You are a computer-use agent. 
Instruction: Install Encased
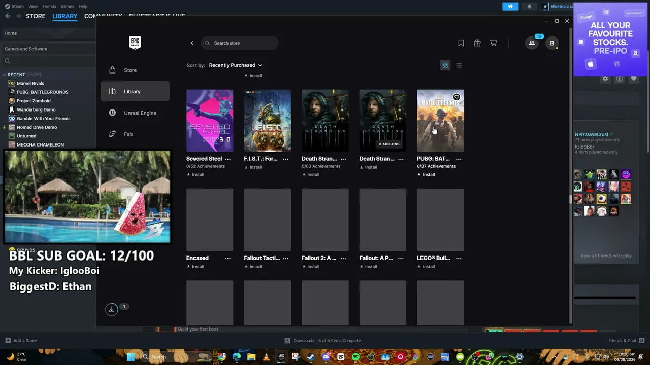(196, 267)
